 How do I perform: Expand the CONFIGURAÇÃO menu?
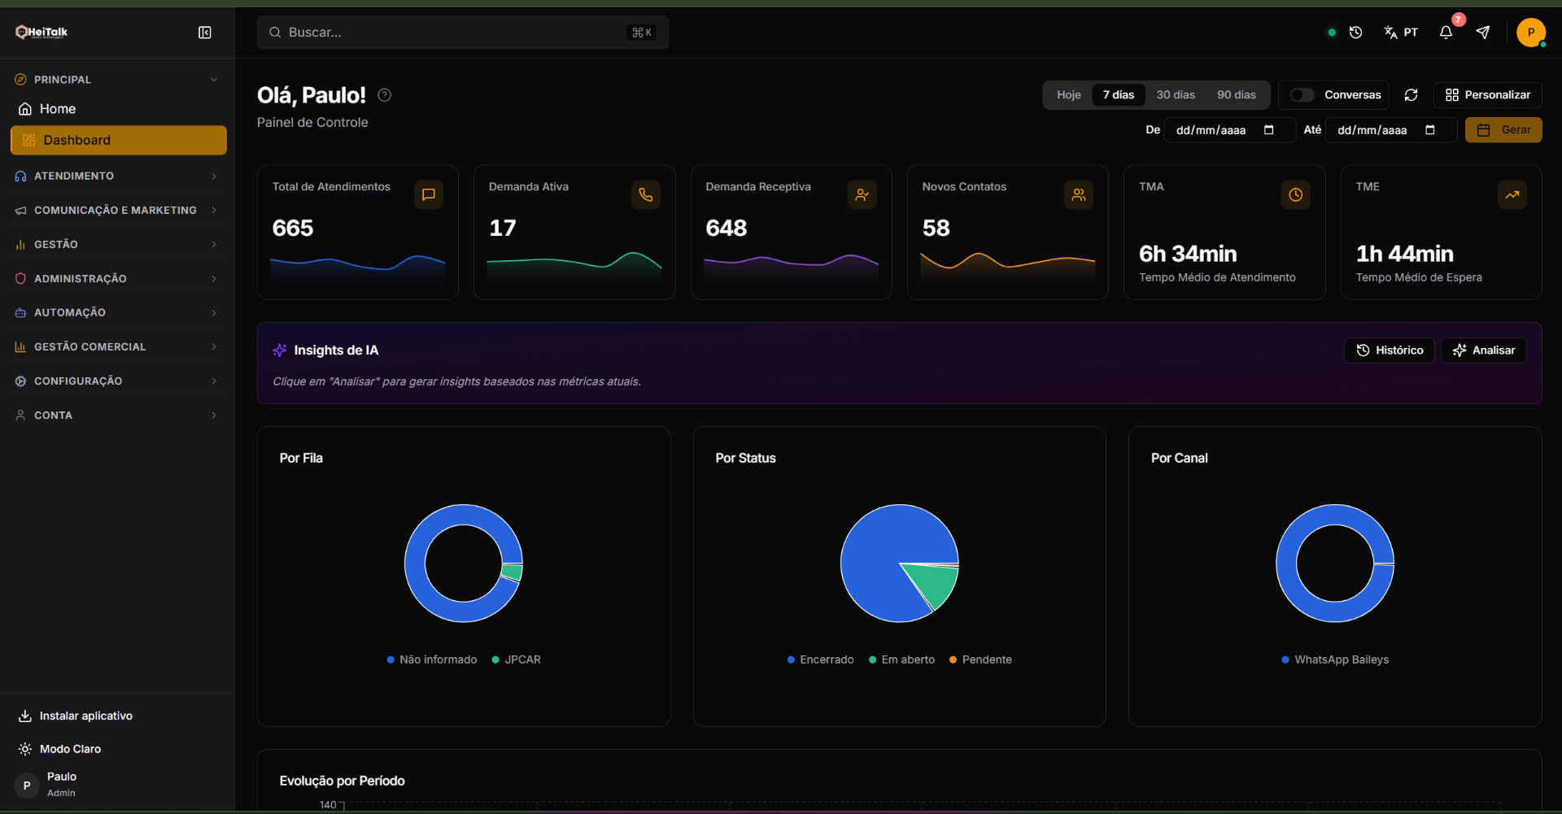[118, 381]
